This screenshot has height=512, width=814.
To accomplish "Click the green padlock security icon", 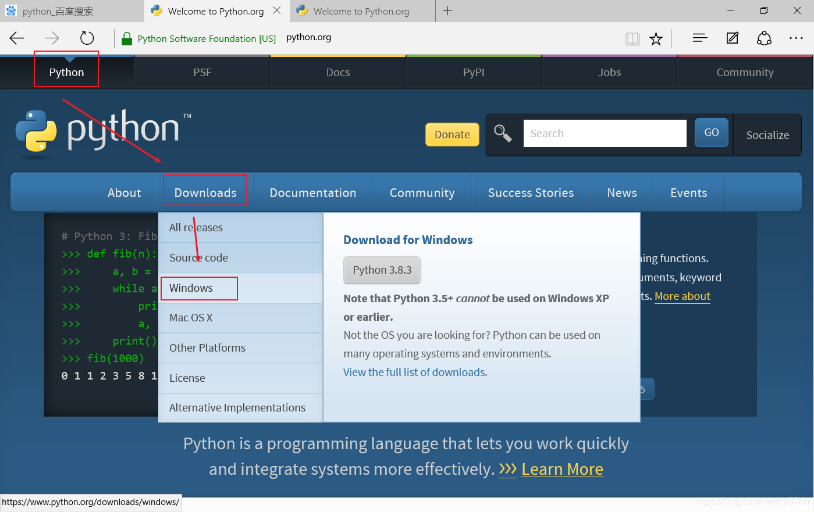I will click(x=127, y=38).
